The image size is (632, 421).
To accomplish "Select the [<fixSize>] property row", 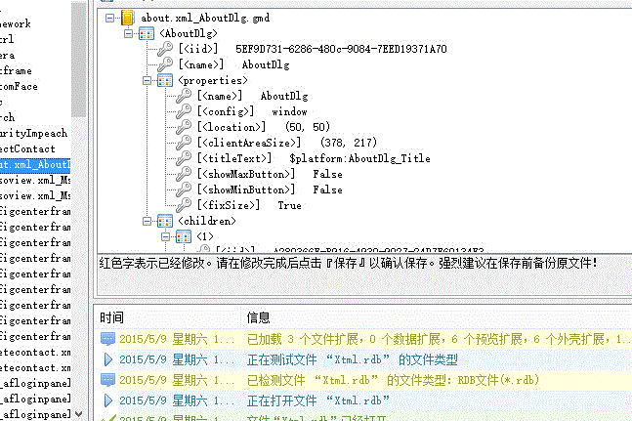I will (x=249, y=205).
